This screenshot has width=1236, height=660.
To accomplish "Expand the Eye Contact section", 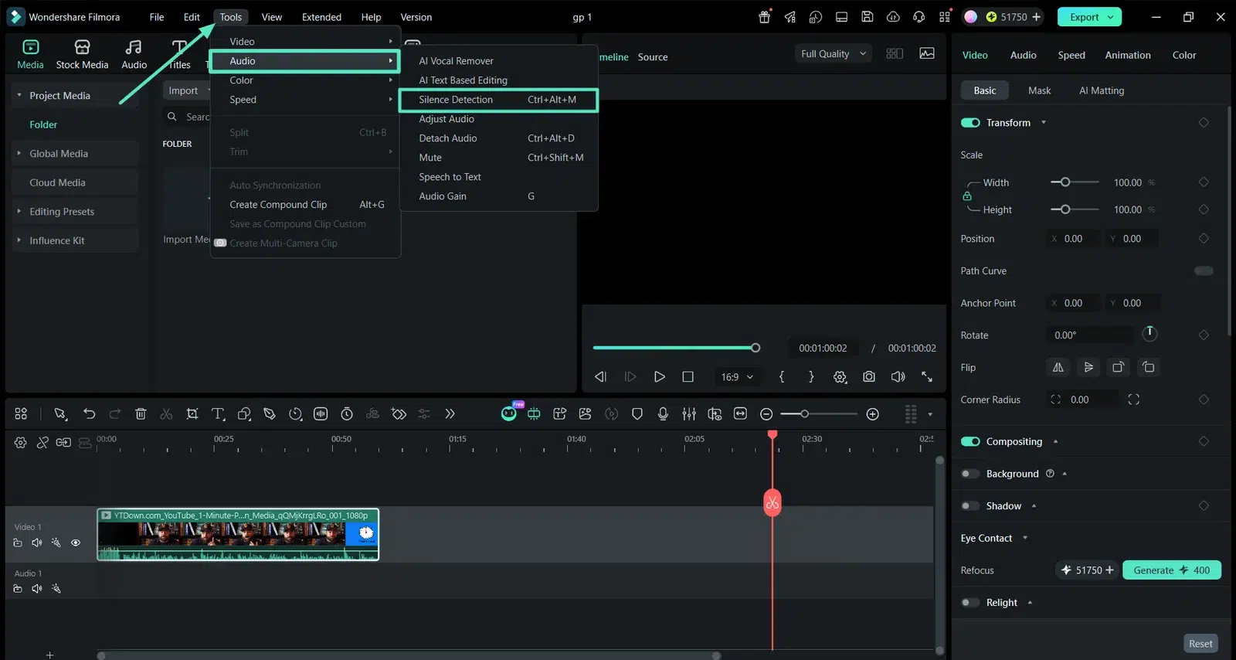I will 1025,538.
